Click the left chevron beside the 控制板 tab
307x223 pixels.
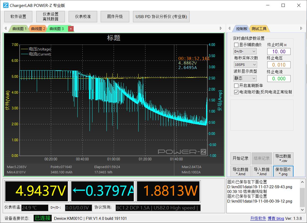coord(229,28)
